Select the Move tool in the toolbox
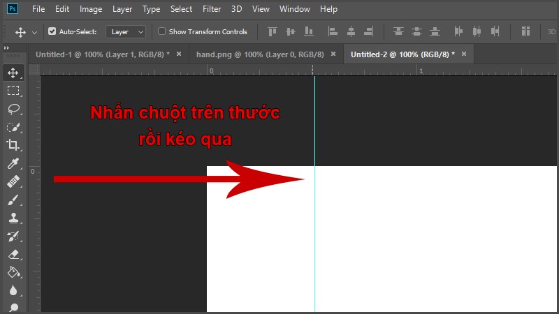 13,73
